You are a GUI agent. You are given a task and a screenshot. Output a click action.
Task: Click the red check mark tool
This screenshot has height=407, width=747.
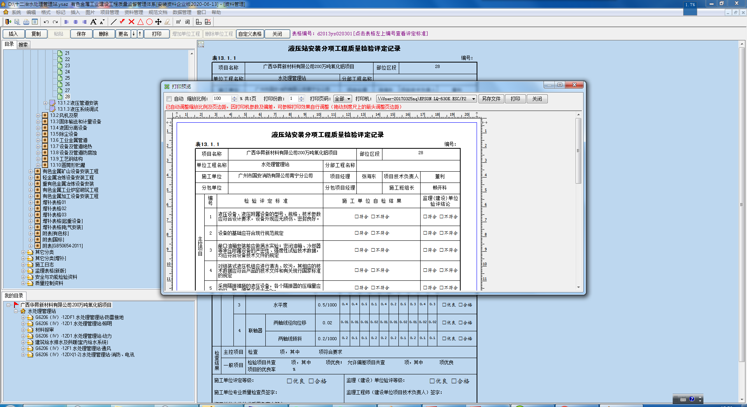point(122,22)
